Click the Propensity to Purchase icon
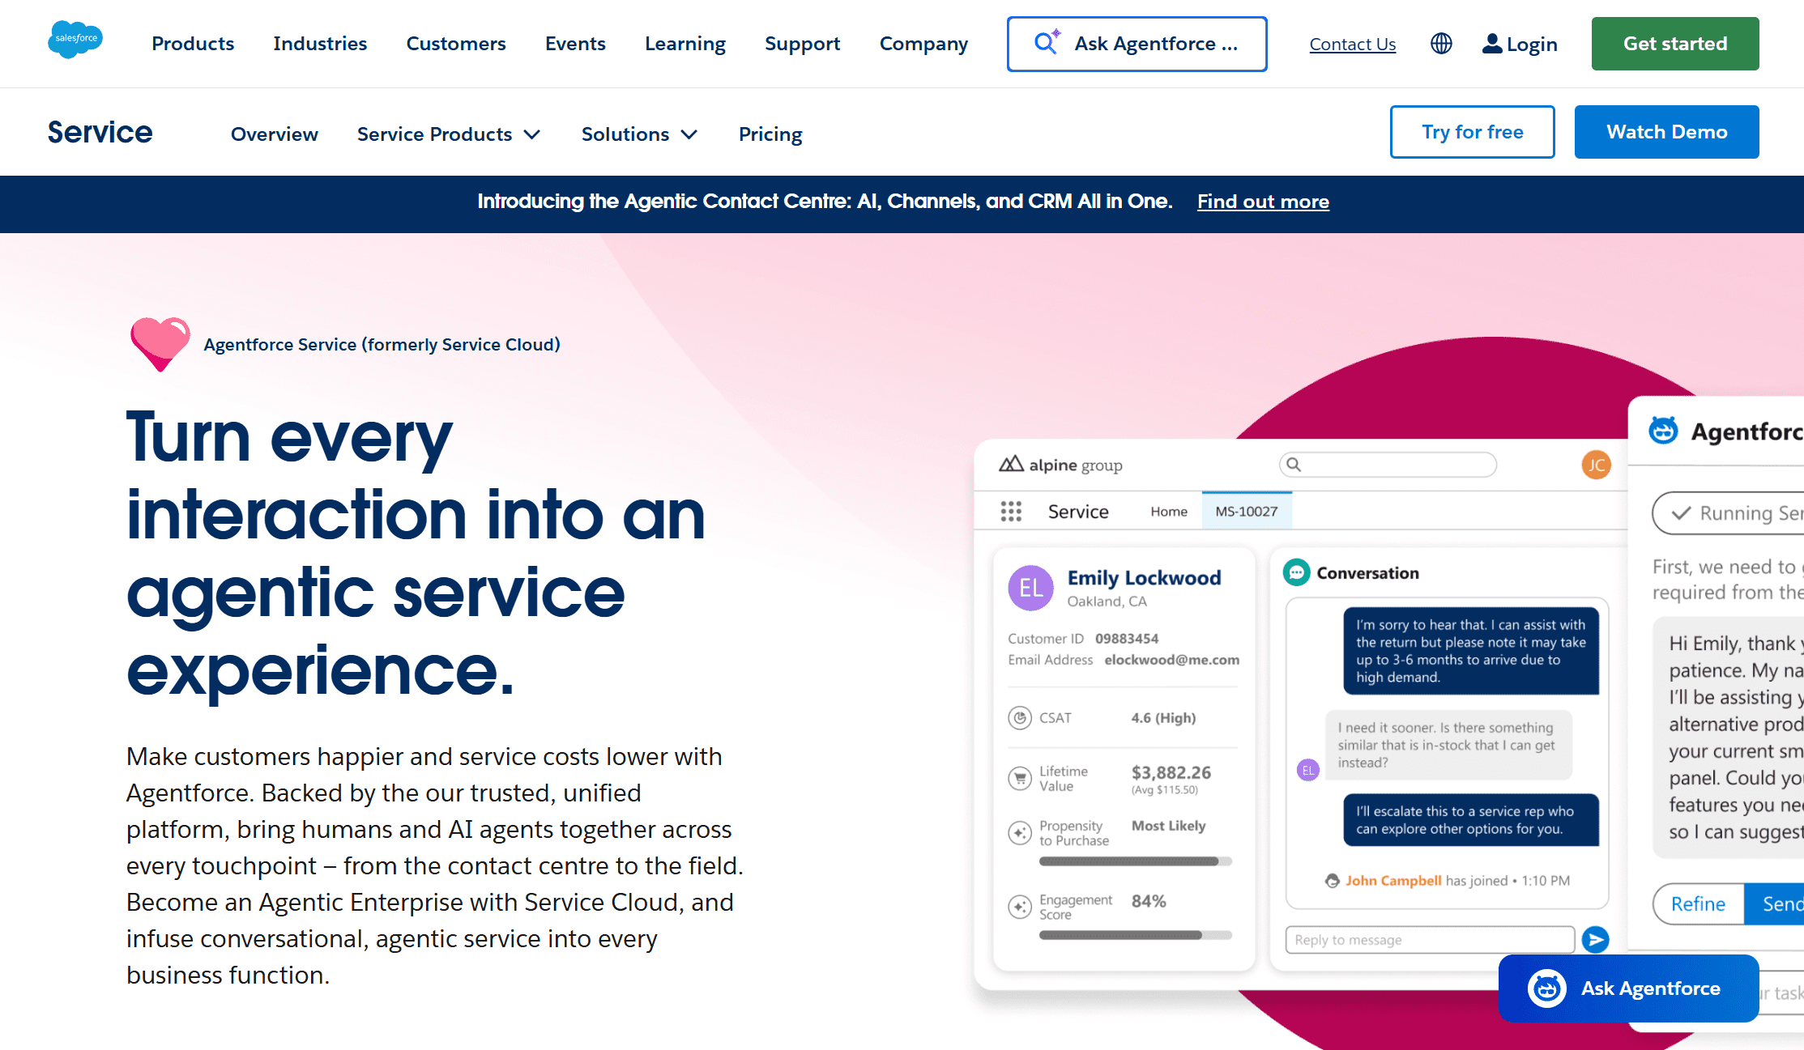Screen dimensions: 1804x1050 [x=1019, y=832]
